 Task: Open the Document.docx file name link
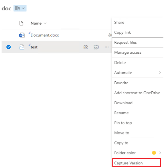tap(45, 35)
